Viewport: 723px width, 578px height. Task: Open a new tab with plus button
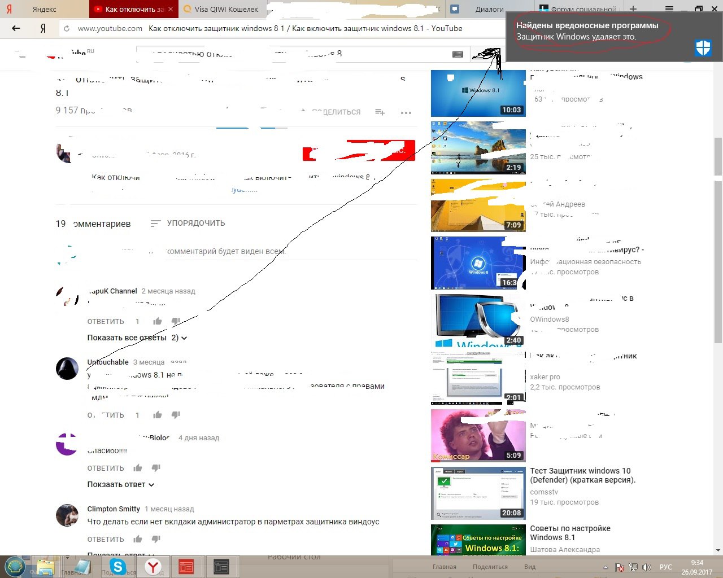[633, 9]
